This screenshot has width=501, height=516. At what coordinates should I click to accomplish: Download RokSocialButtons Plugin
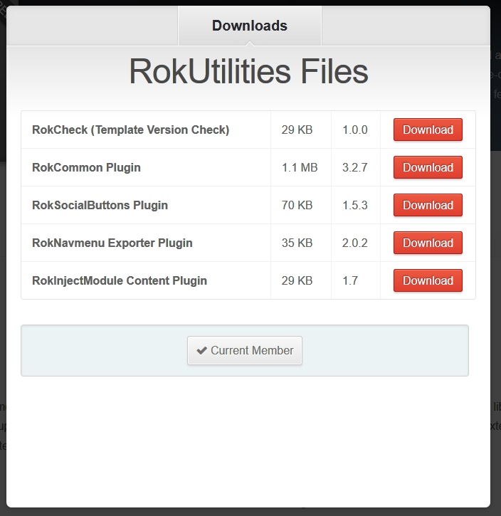(x=428, y=205)
